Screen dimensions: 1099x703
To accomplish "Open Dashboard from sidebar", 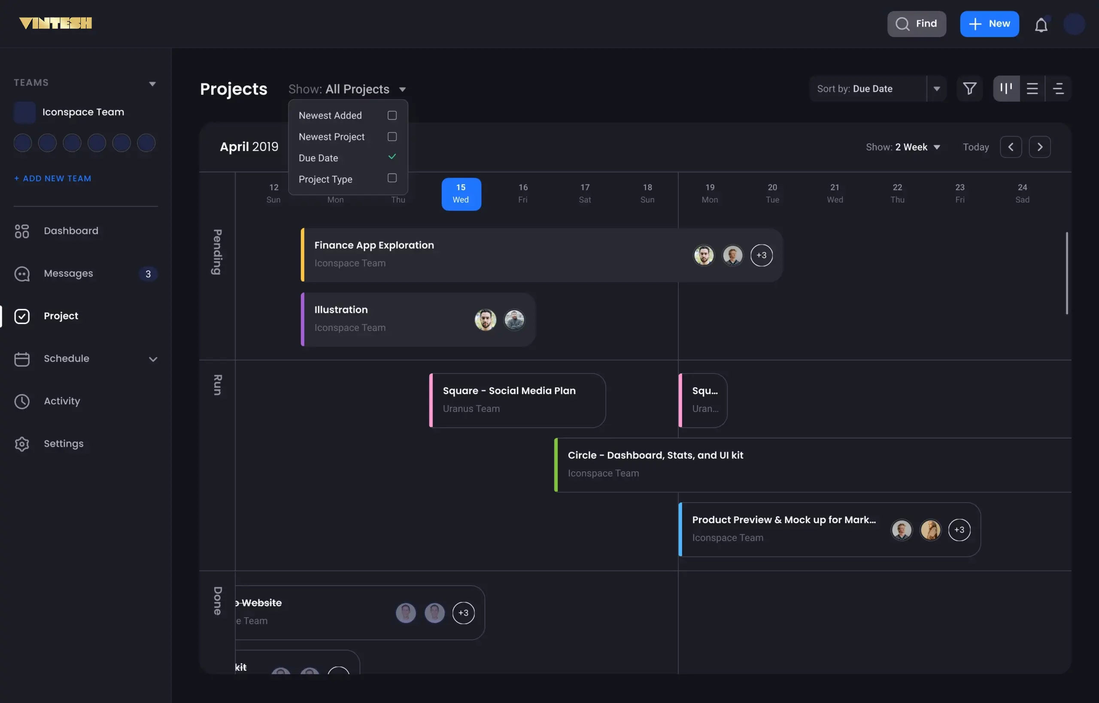I will click(71, 231).
